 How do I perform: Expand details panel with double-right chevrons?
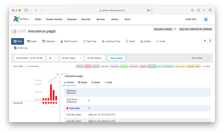(x=62, y=74)
